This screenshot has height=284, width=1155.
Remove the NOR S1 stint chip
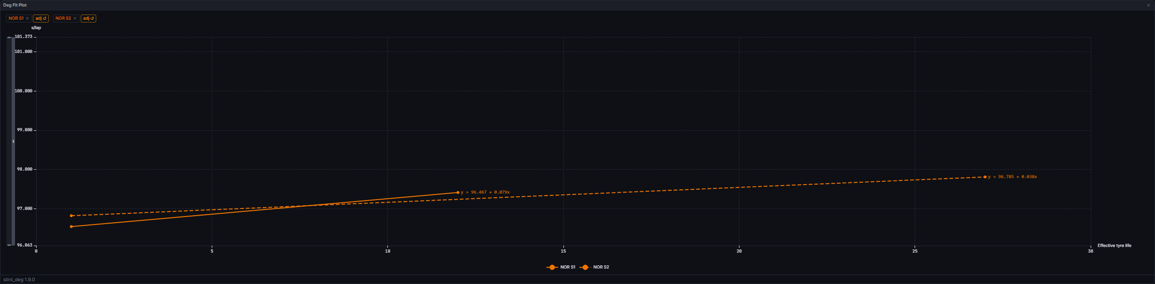(27, 18)
